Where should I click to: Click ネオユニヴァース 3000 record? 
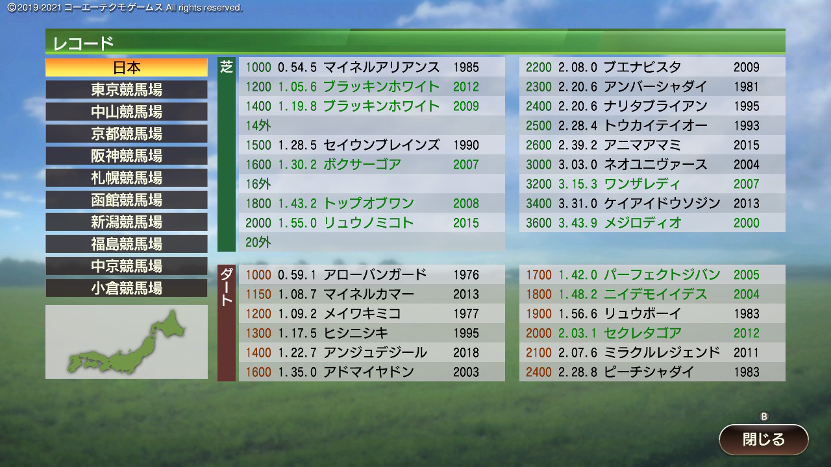pos(652,164)
